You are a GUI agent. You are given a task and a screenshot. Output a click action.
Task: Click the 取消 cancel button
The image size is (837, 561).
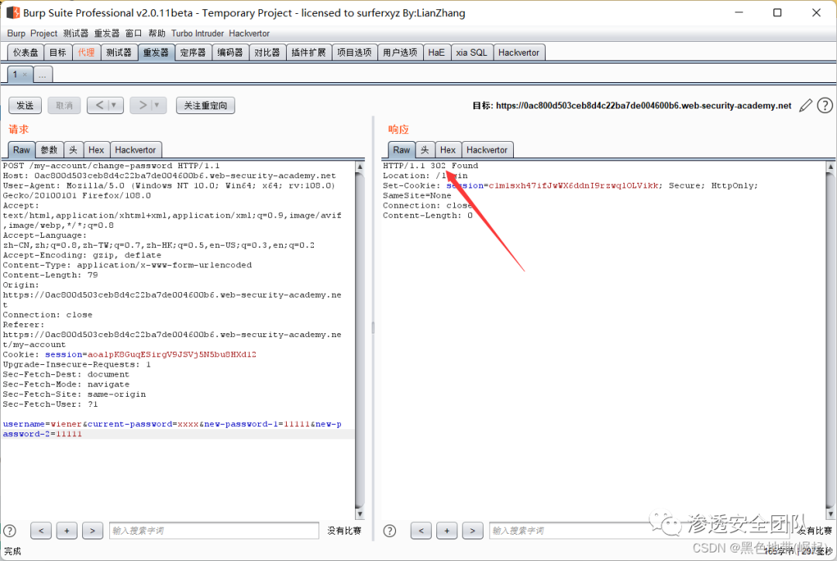pos(64,105)
